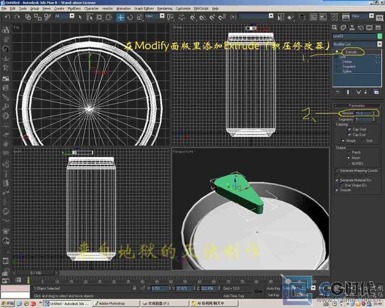Image resolution: width=385 pixels, height=308 pixels.
Task: Open the Customize menu
Action: (183, 8)
